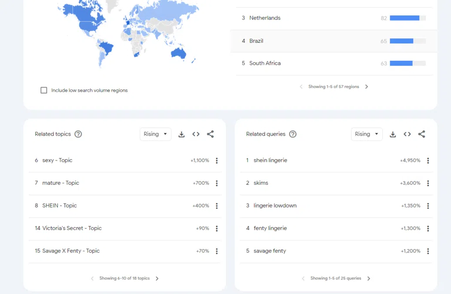This screenshot has width=451, height=294.
Task: Open Rising dropdown in Related topics
Action: pyautogui.click(x=155, y=134)
